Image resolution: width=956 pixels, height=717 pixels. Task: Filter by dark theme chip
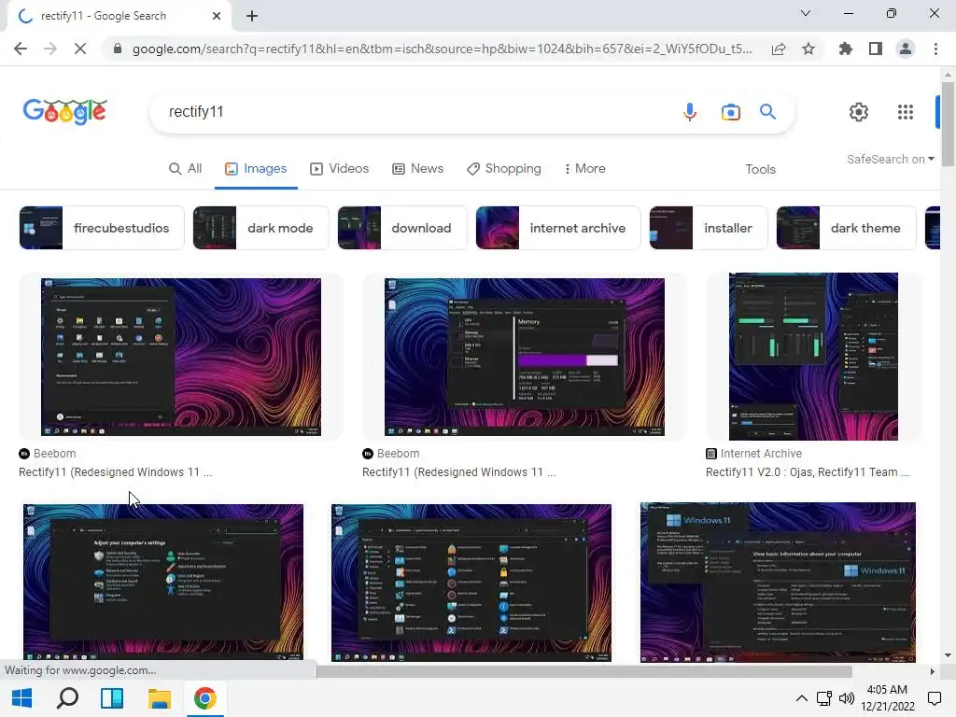846,228
